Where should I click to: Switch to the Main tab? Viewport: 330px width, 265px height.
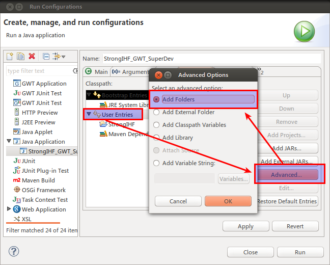(x=97, y=72)
